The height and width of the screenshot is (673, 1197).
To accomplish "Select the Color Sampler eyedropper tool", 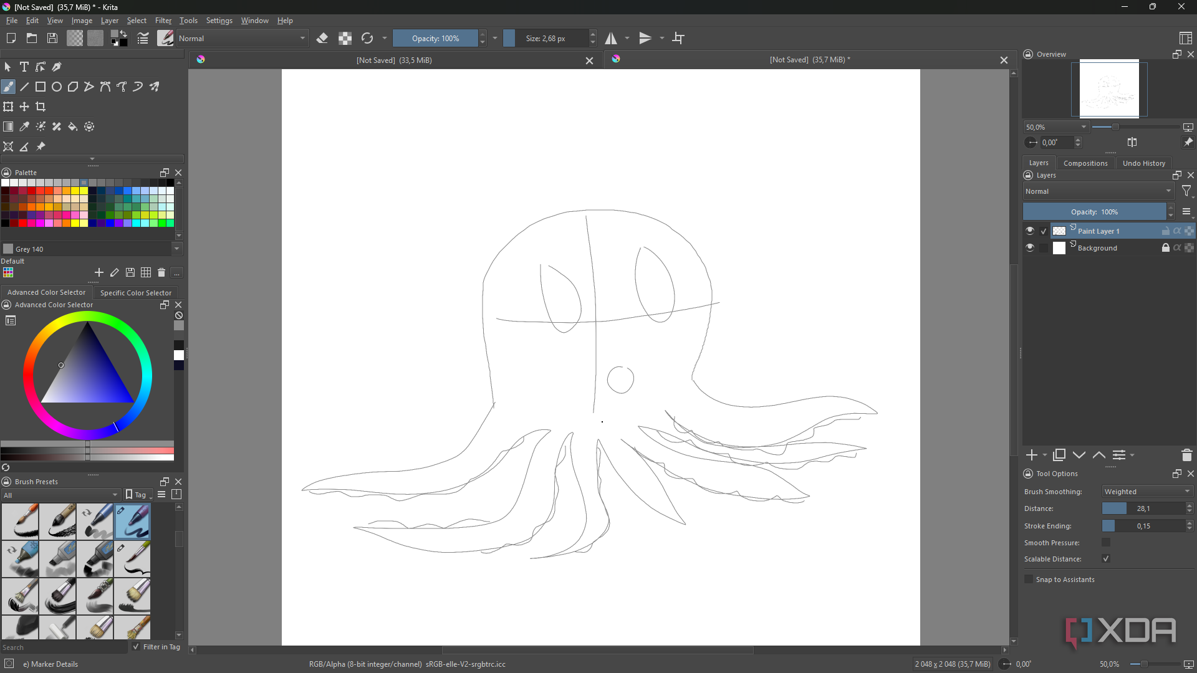I will click(x=24, y=126).
